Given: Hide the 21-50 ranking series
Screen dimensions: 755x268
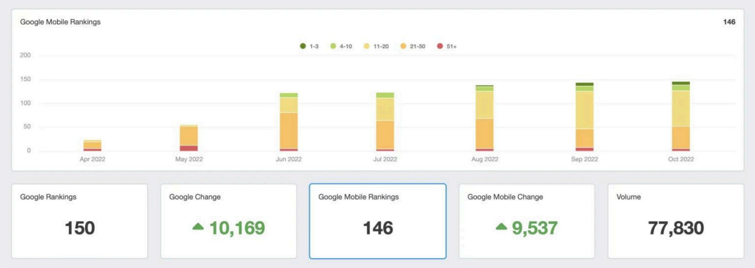Looking at the screenshot, I should click(x=413, y=46).
